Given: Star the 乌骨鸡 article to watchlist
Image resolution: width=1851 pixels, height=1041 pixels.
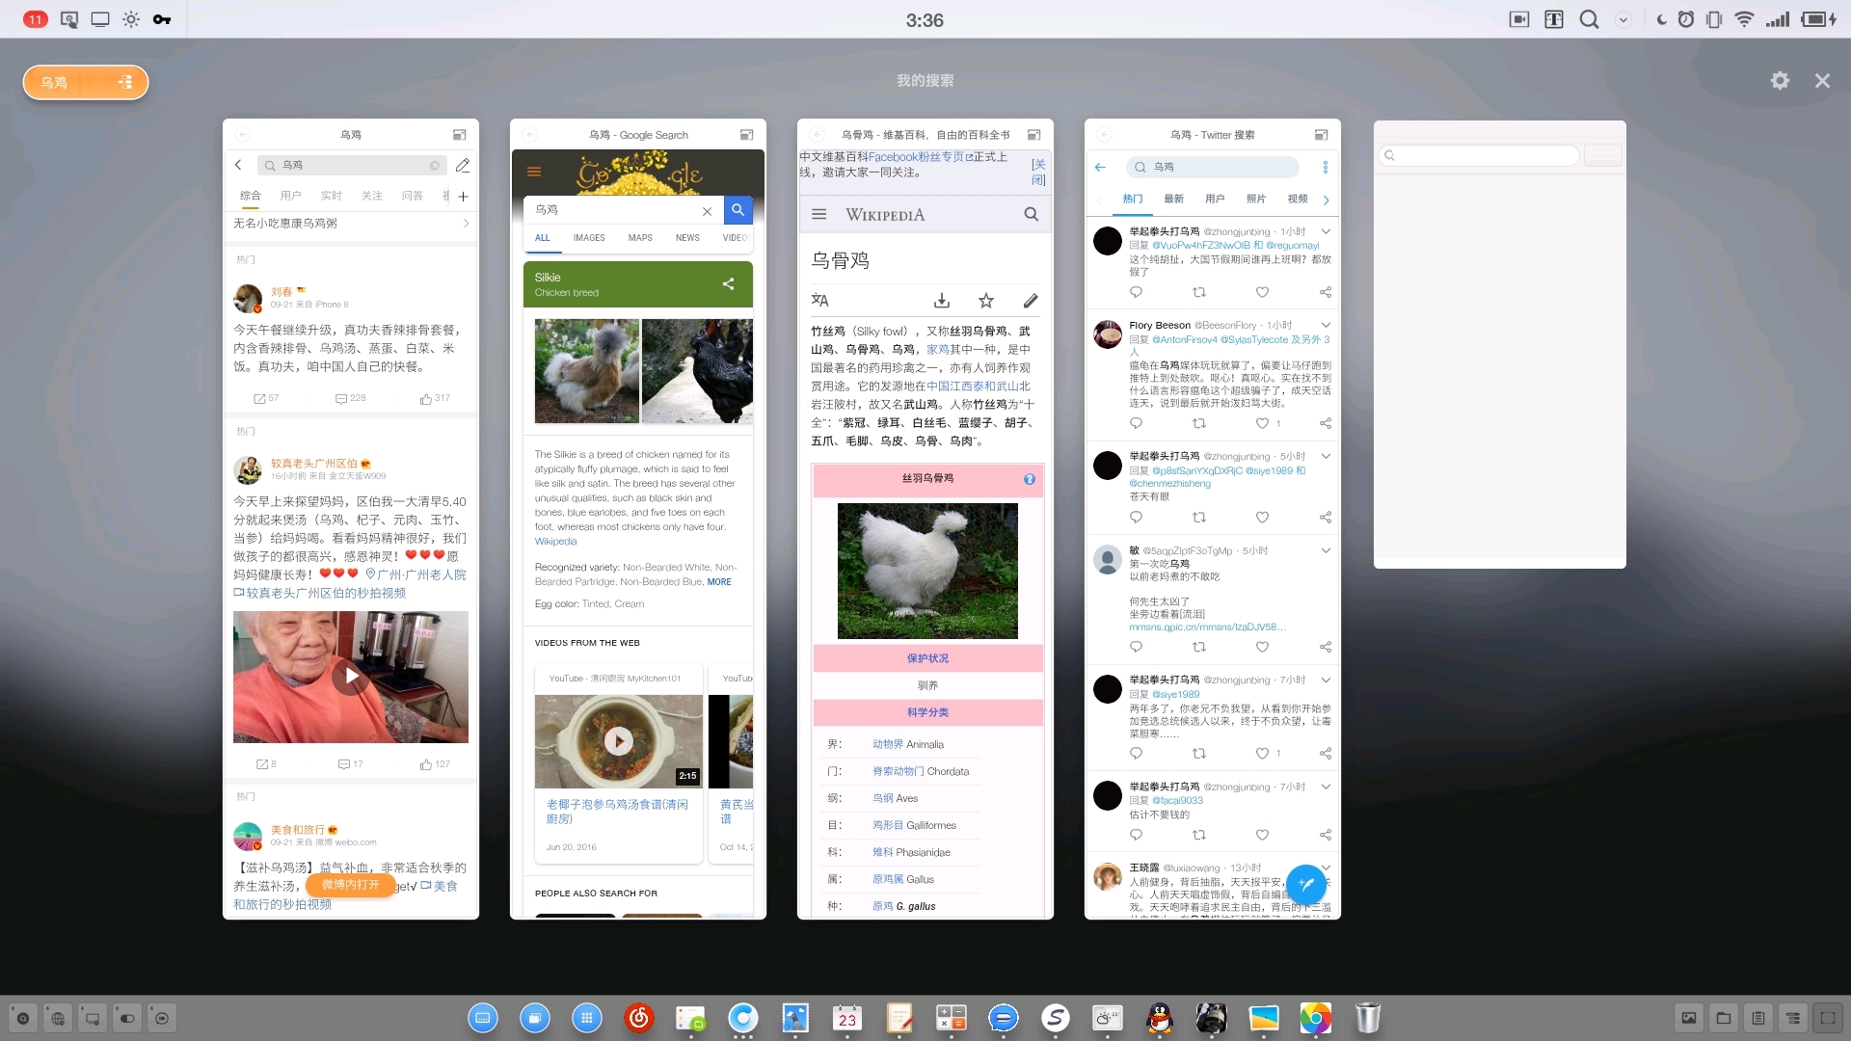Looking at the screenshot, I should coord(986,301).
